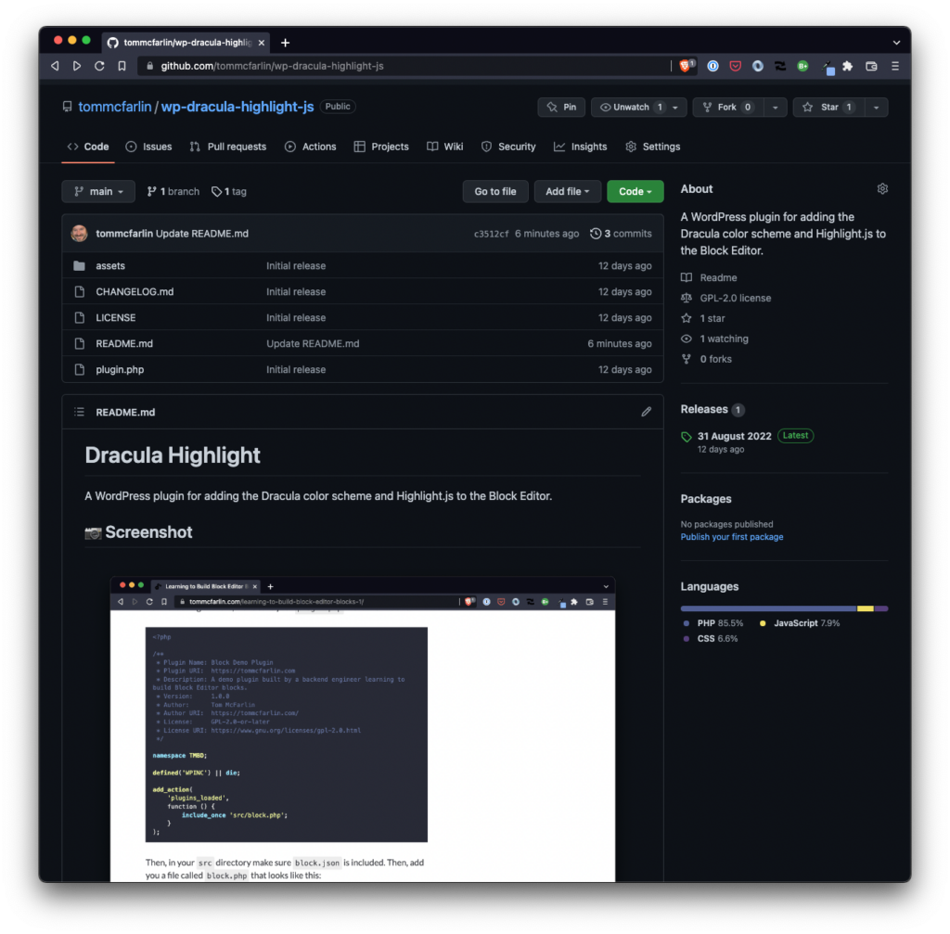Expand the Star lists dropdown arrow
Screen dimensions: 950x934
tap(876, 108)
